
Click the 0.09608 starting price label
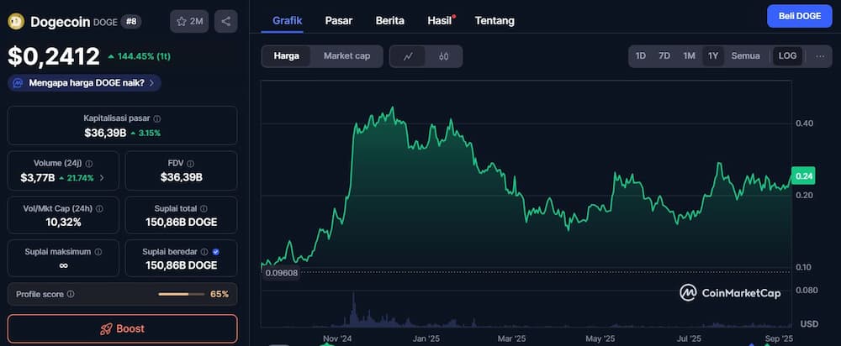(282, 273)
